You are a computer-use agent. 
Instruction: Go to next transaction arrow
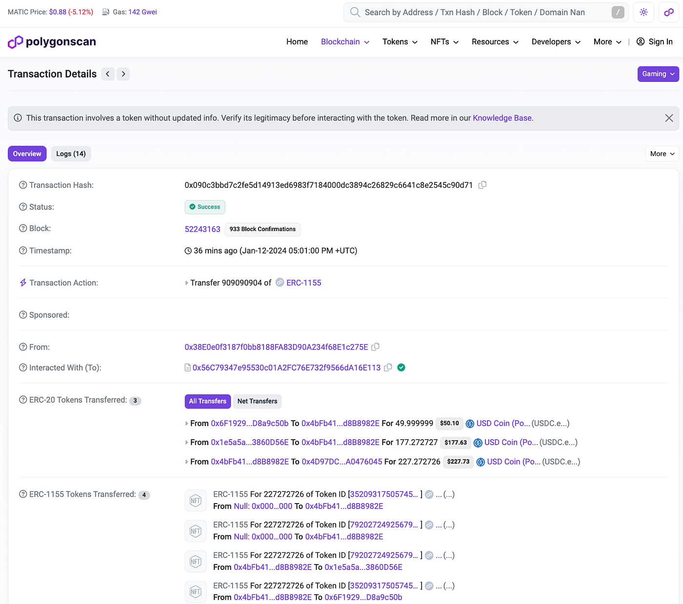pyautogui.click(x=123, y=74)
